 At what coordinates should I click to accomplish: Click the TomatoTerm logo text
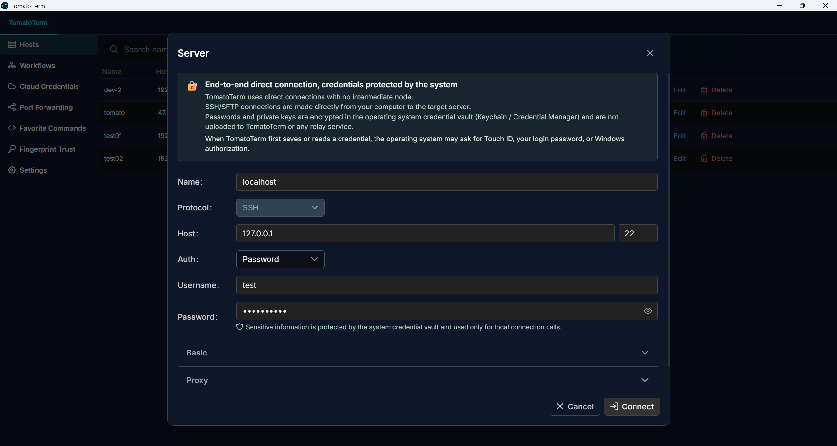pos(28,23)
